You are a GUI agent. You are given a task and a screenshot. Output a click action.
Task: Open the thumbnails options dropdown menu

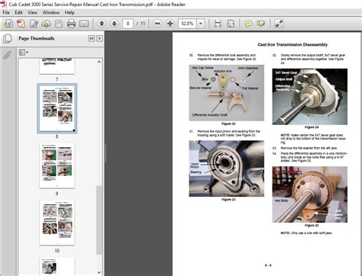pos(24,53)
